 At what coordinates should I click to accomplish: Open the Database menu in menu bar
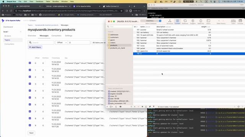coord(39,2)
